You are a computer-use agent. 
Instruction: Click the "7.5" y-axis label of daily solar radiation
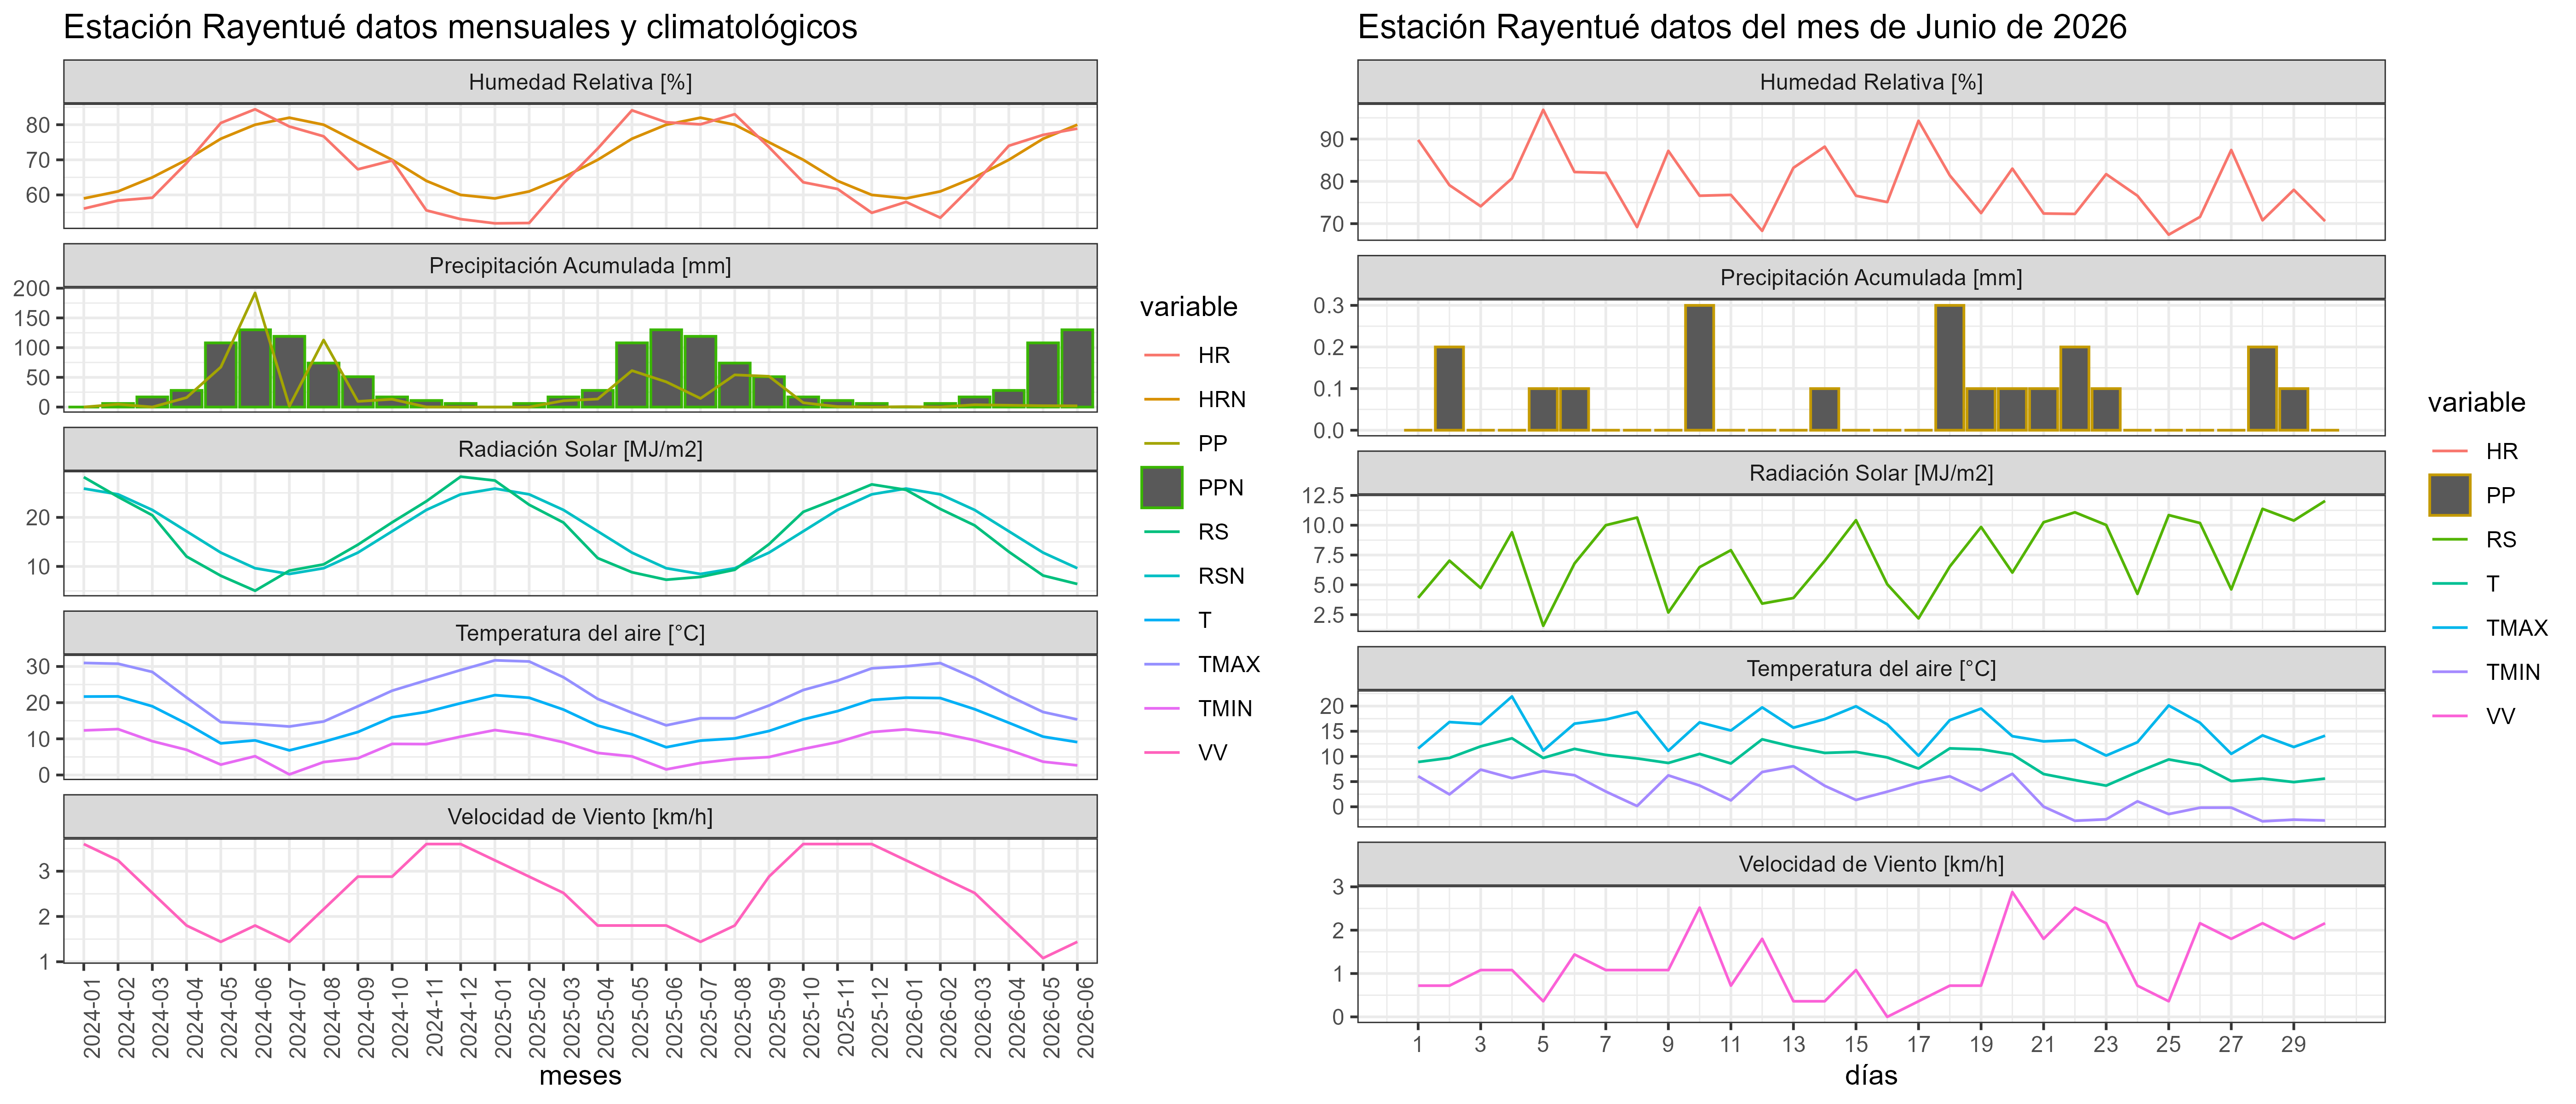pos(1329,556)
